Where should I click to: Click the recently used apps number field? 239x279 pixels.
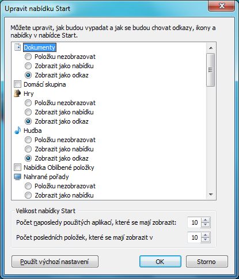pos(194,222)
